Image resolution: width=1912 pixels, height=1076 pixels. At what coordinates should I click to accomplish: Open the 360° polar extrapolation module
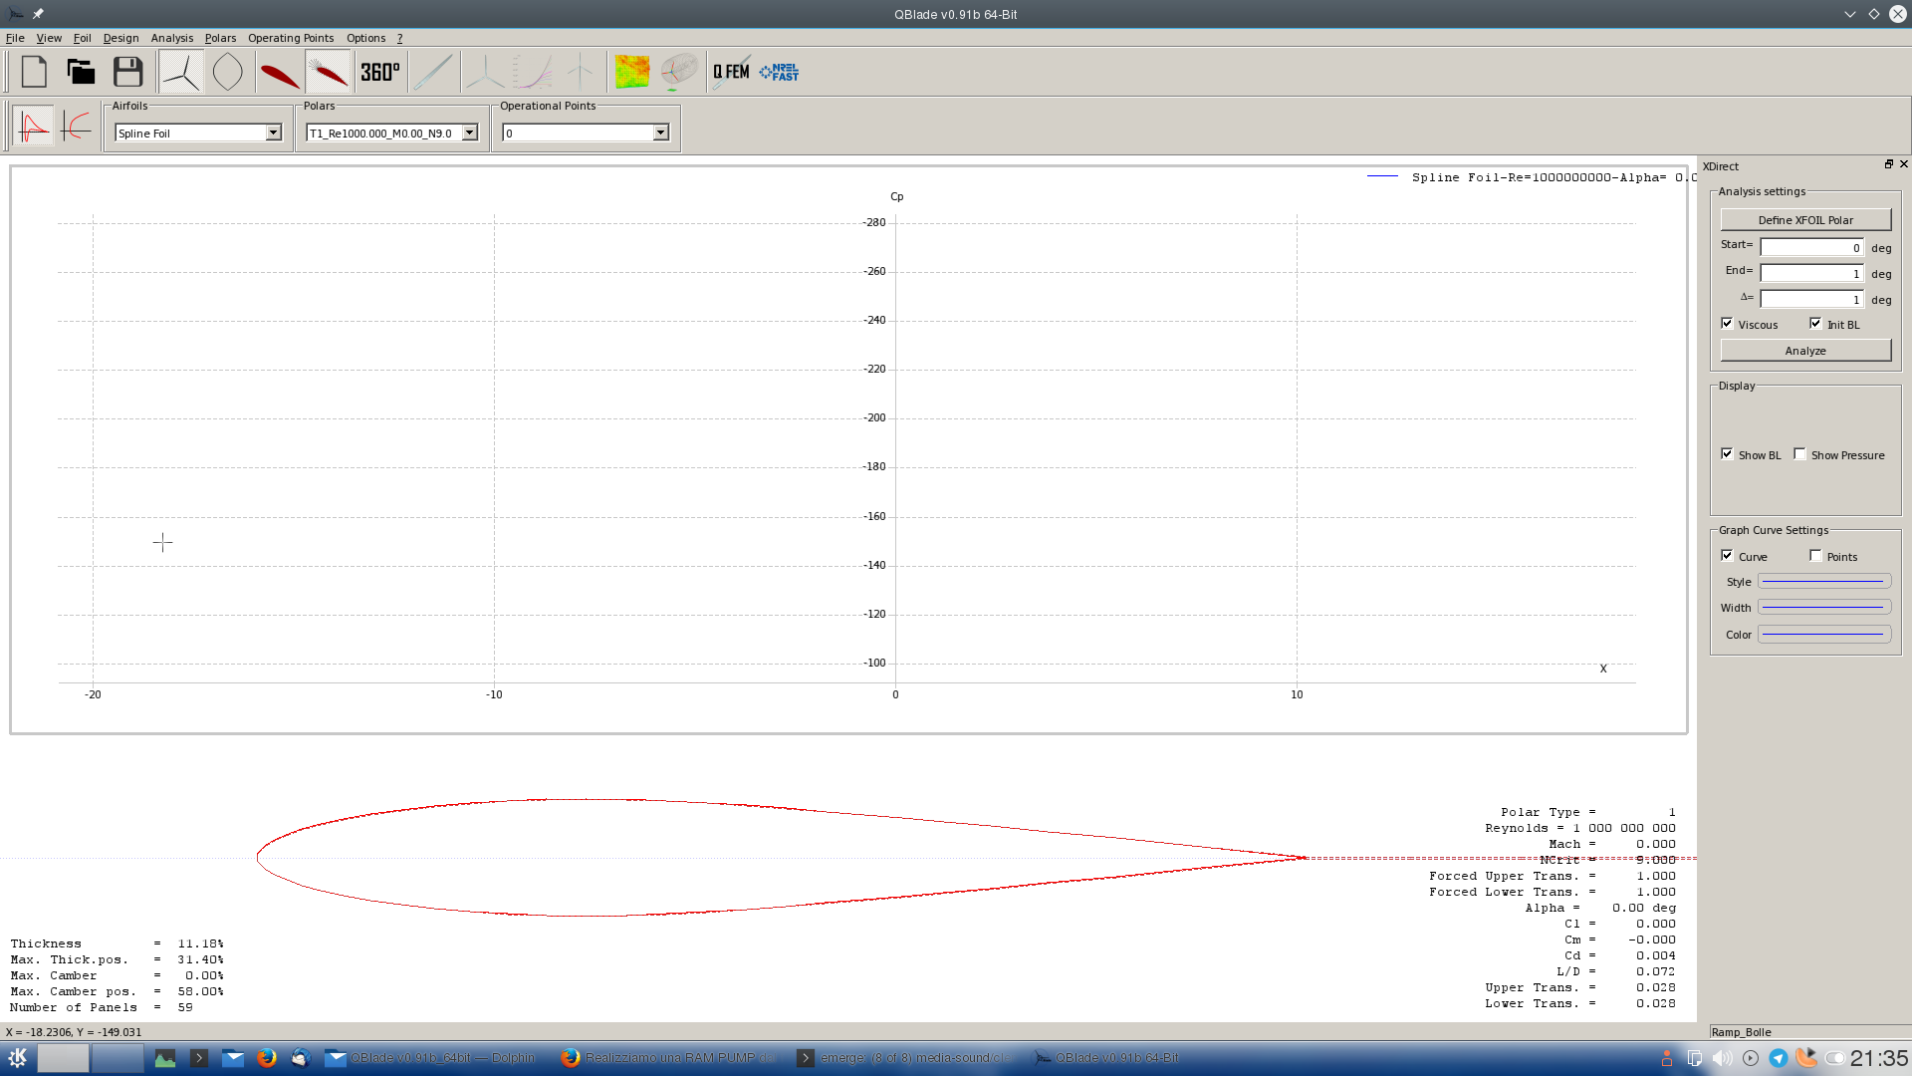point(379,72)
